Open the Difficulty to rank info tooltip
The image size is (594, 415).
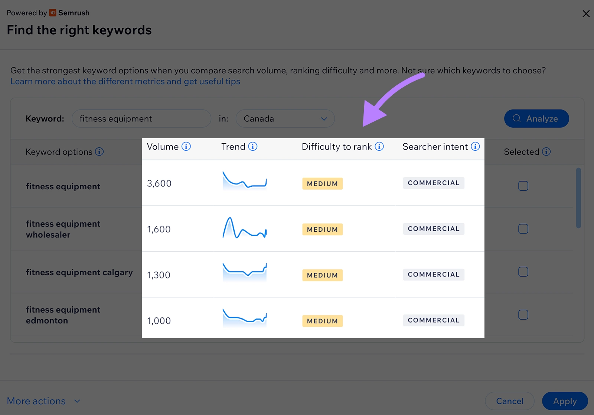click(x=379, y=147)
